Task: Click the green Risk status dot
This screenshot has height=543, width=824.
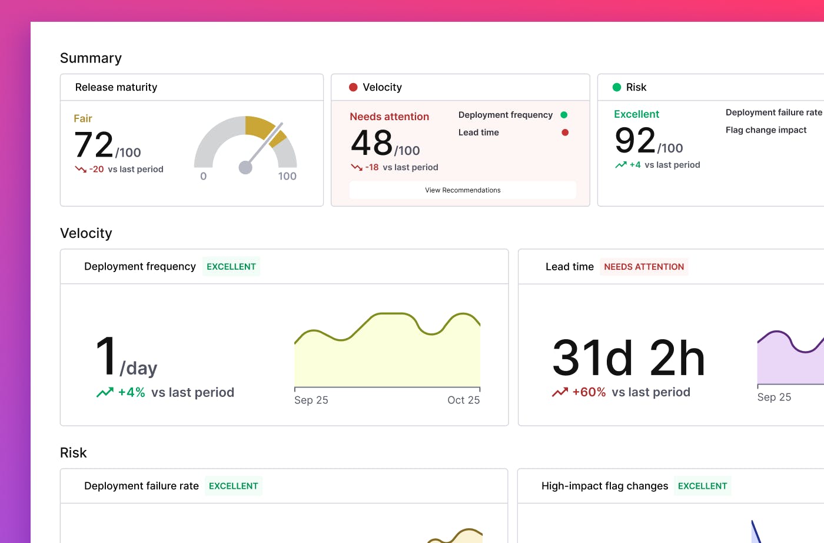Action: pos(617,87)
